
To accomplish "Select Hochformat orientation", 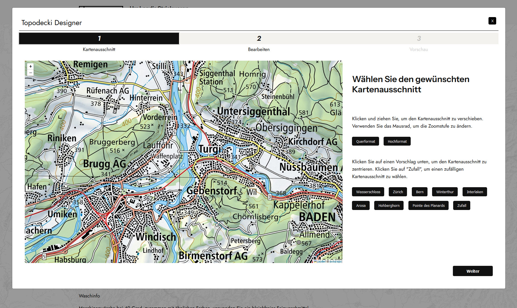I will pos(397,141).
